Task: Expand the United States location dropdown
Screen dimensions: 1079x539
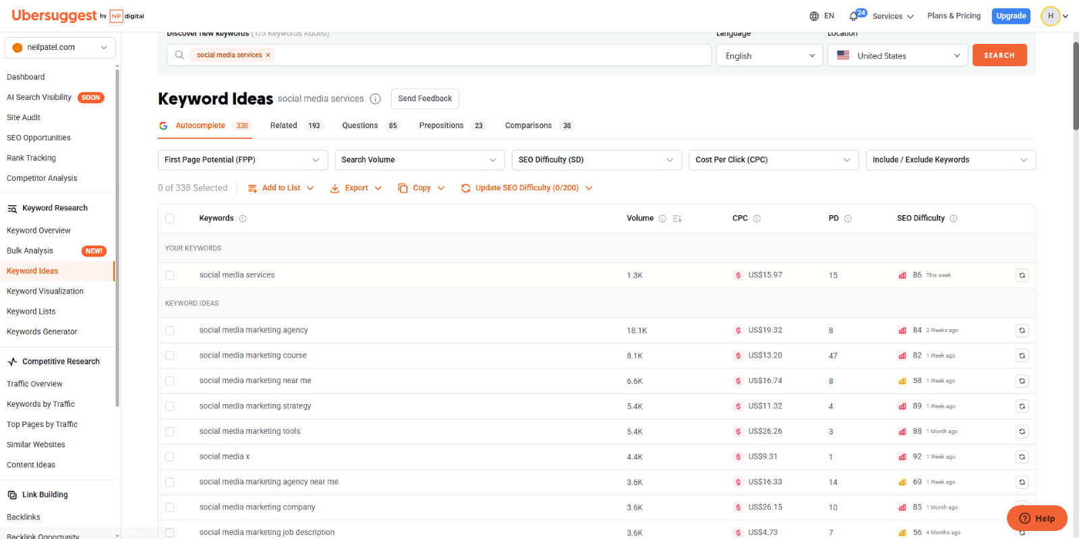Action: [898, 55]
